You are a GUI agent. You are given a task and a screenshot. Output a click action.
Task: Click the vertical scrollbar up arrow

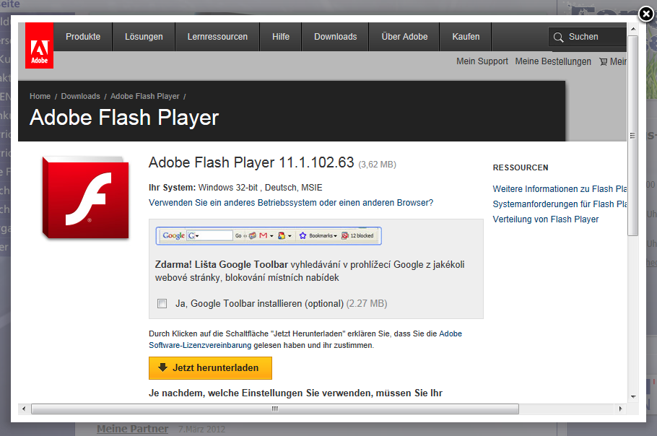click(633, 29)
